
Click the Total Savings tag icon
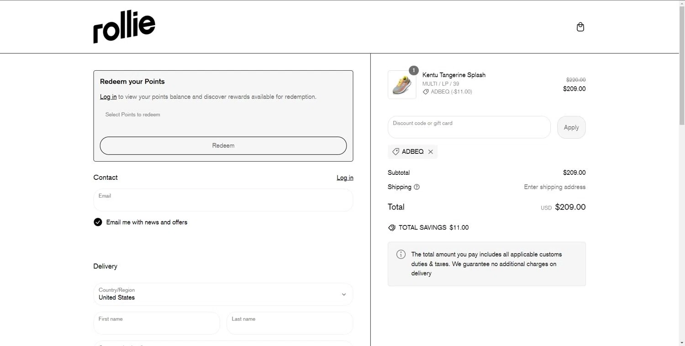(392, 227)
